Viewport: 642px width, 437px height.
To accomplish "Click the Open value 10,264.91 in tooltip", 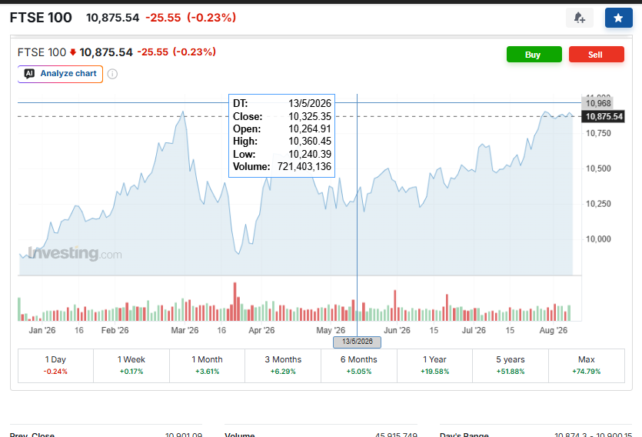I will 310,129.
